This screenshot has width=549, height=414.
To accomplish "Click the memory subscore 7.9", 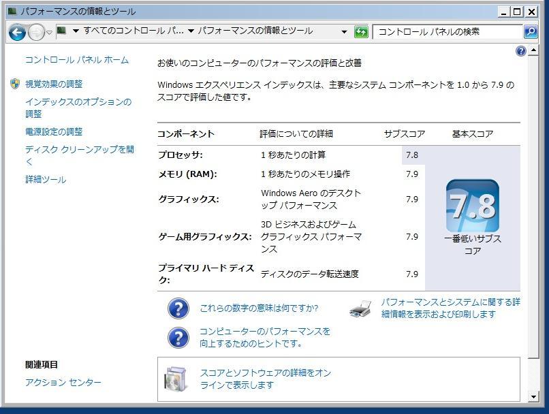I will point(412,174).
